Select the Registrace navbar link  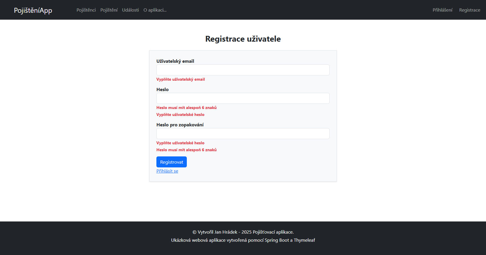pos(469,10)
